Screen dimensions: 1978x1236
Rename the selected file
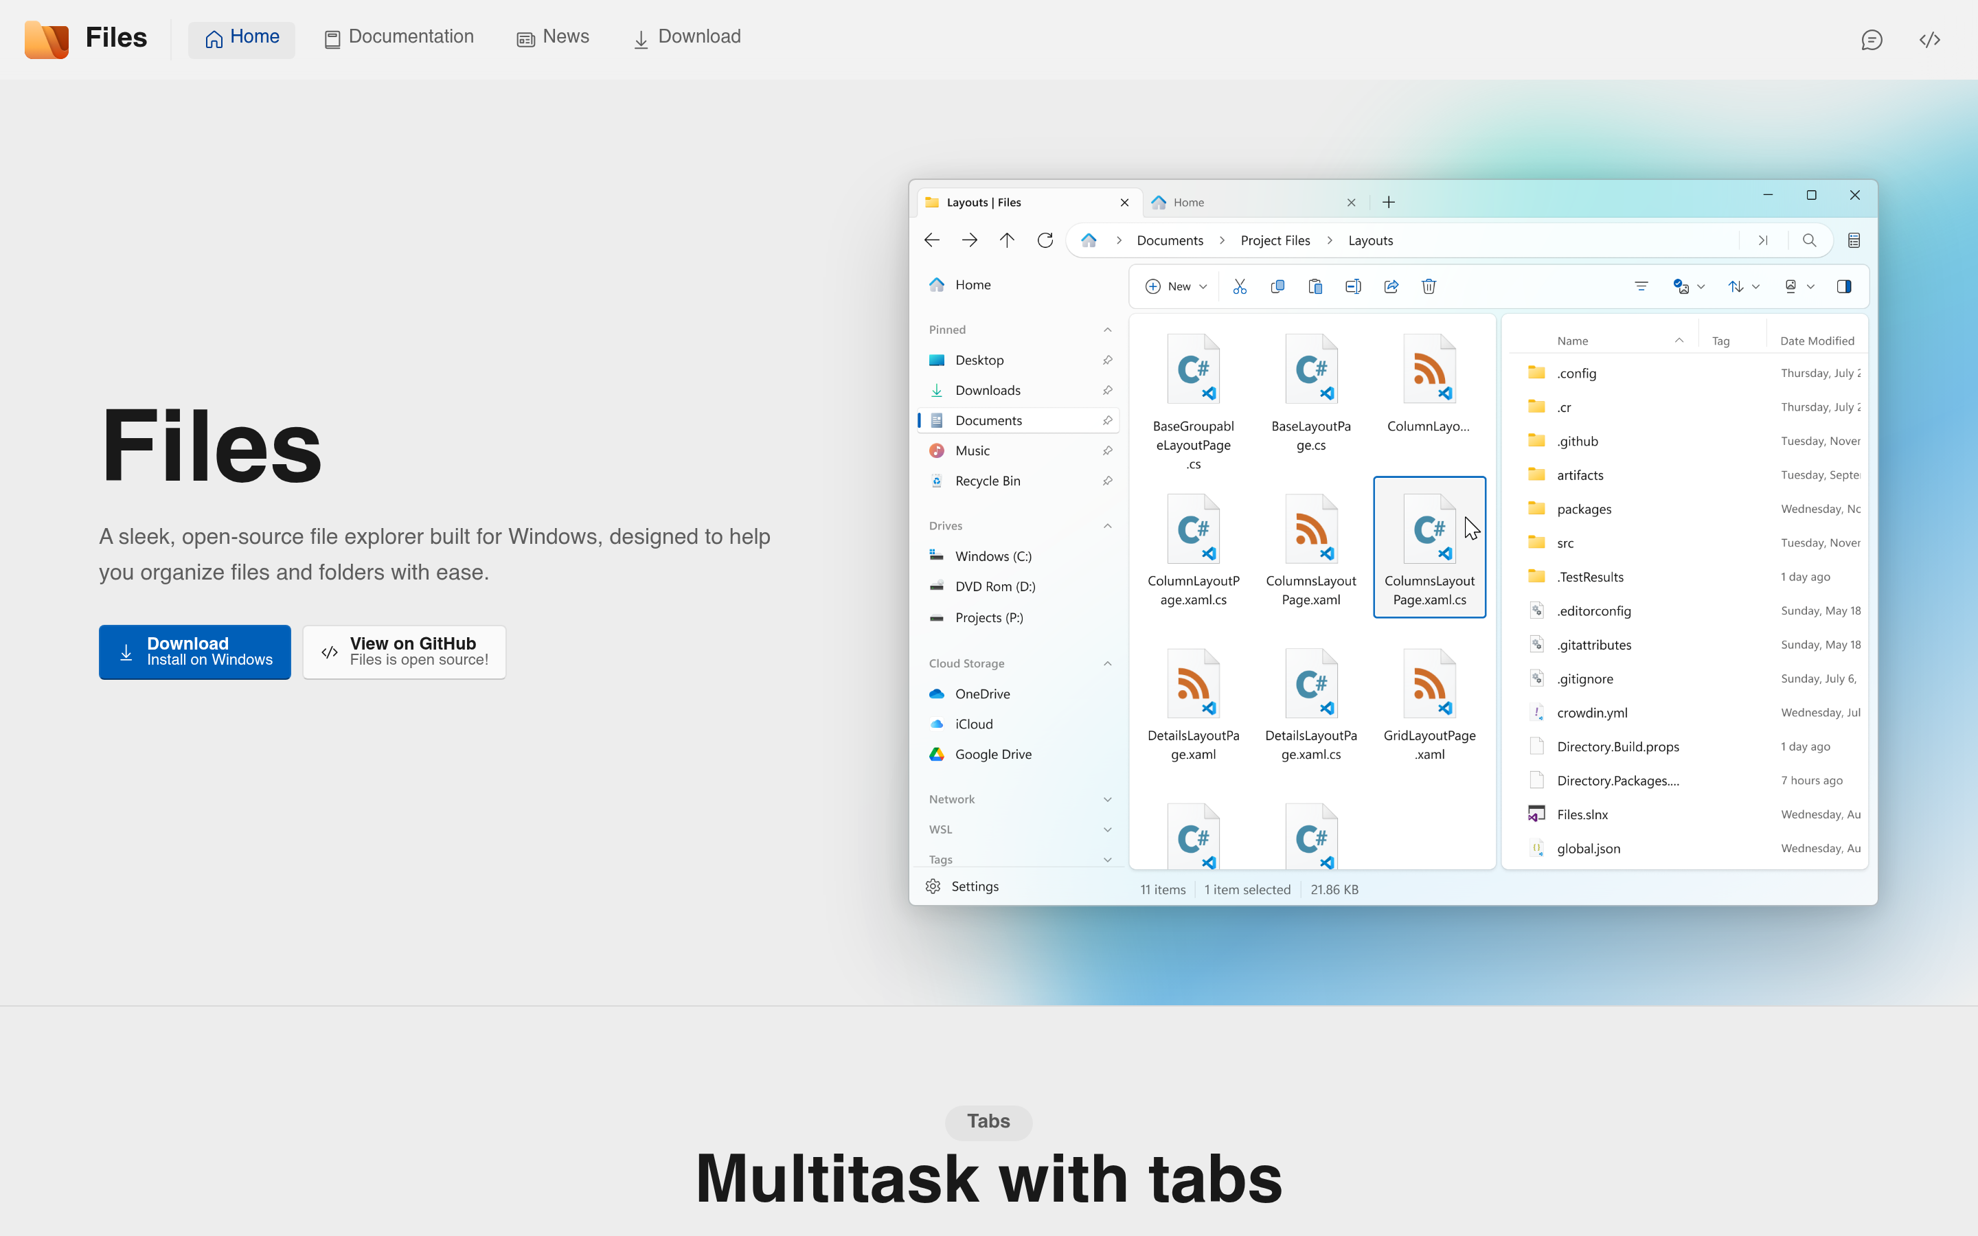[1353, 286]
